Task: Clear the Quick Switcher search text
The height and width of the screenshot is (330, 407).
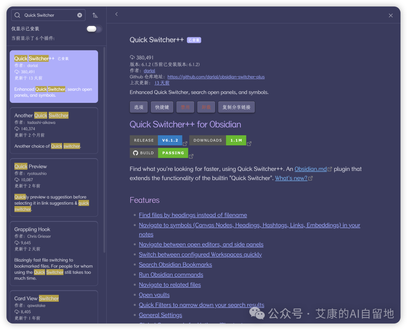Action: tap(80, 15)
